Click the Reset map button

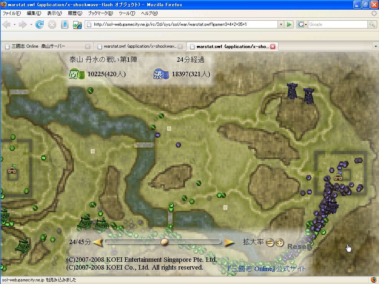point(299,247)
